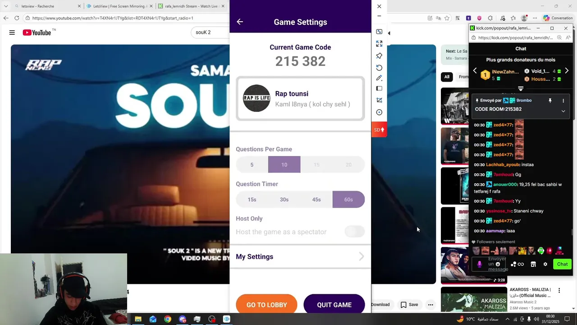577x325 pixels.
Task: Set Questions Per Game to 20
Action: pyautogui.click(x=348, y=165)
